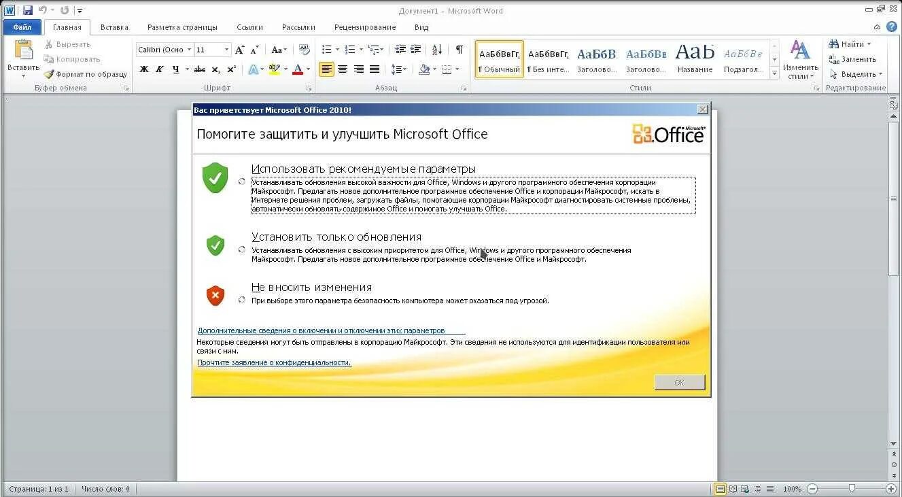Viewport: 902px width, 497px height.
Task: Click the Help question mark icon
Action: (891, 27)
